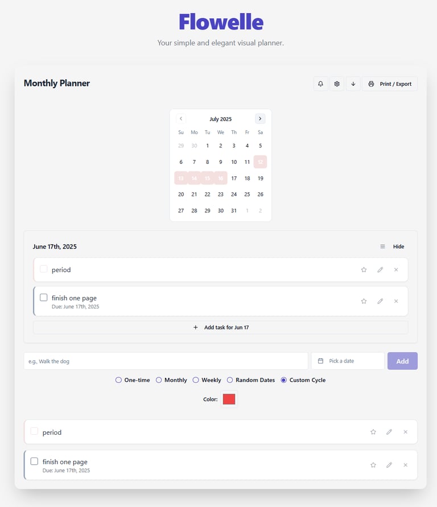
Task: Star the bottom 'finish one page' task
Action: click(373, 465)
